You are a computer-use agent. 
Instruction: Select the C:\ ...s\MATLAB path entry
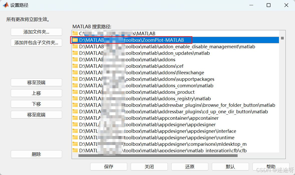(x=175, y=33)
